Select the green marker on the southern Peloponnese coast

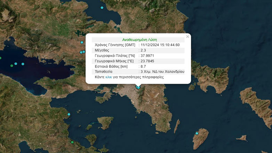(72, 142)
